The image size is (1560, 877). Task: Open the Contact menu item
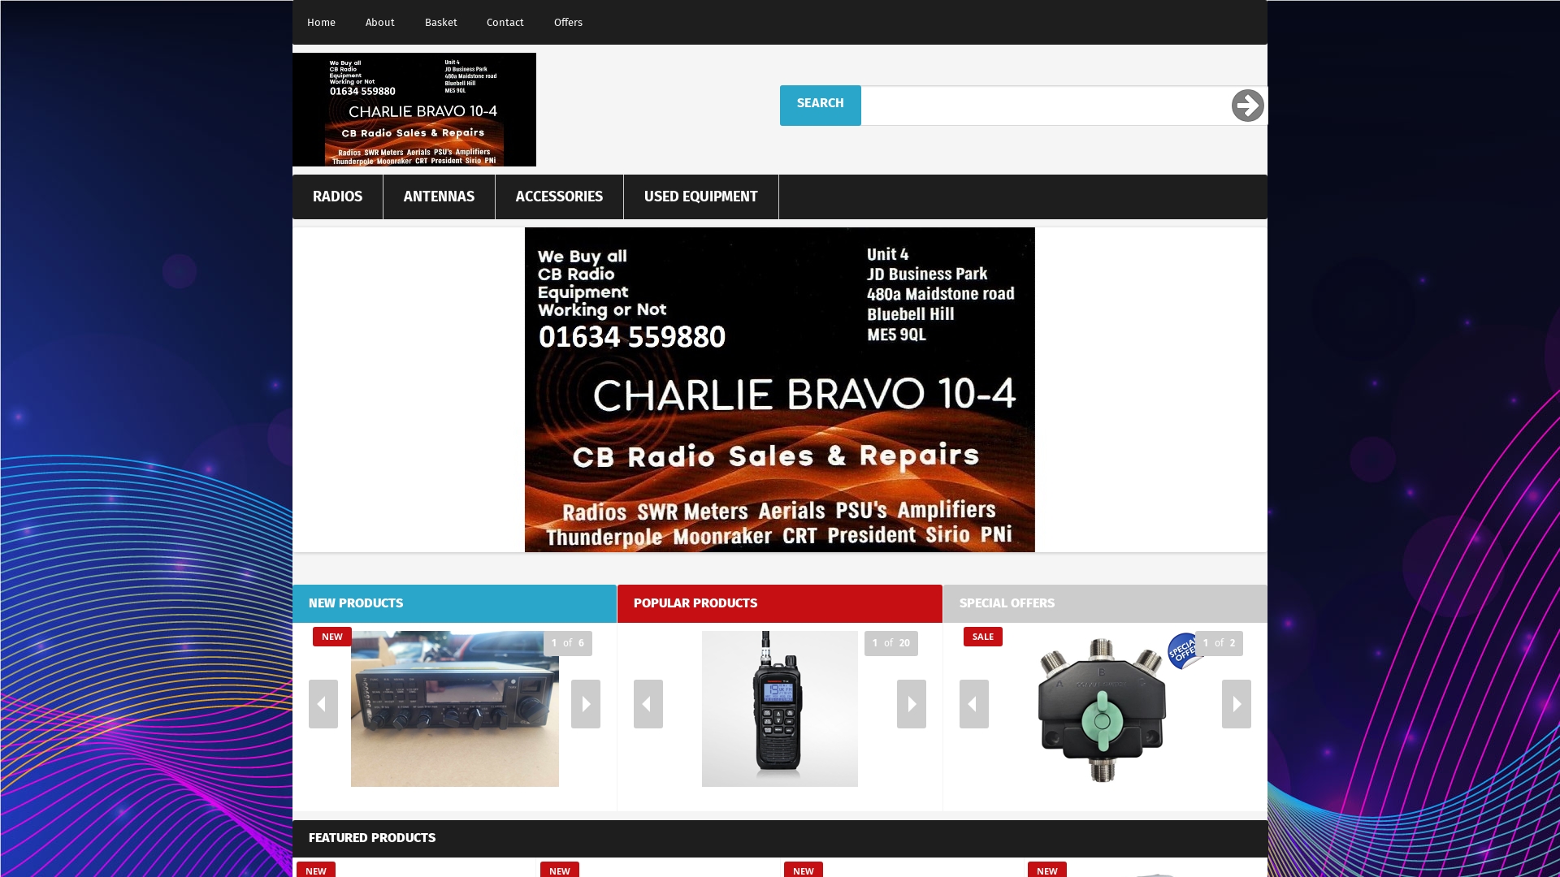(x=505, y=22)
